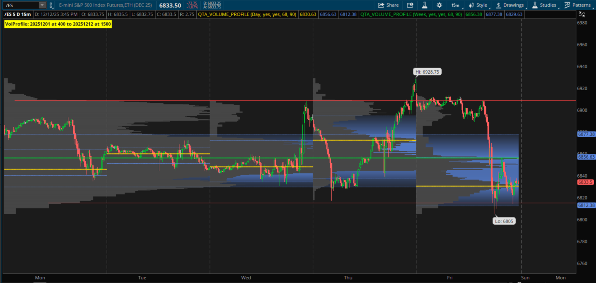Screen dimensions: 596x283
Task: Click the Share arrow icon
Action: [x=381, y=5]
